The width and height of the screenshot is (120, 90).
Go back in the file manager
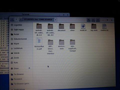pos(12,19)
